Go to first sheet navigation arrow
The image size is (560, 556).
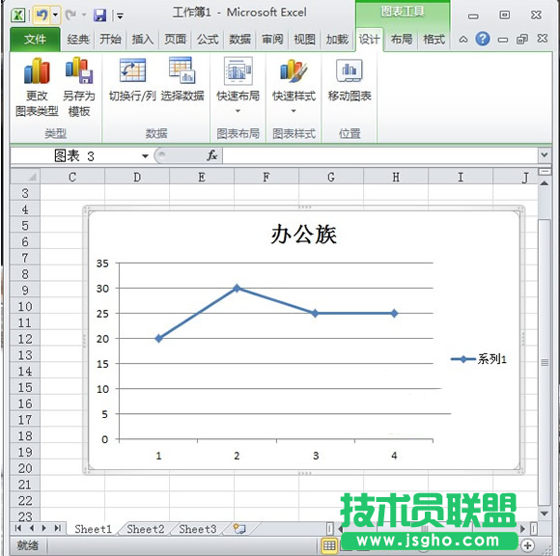pos(18,528)
